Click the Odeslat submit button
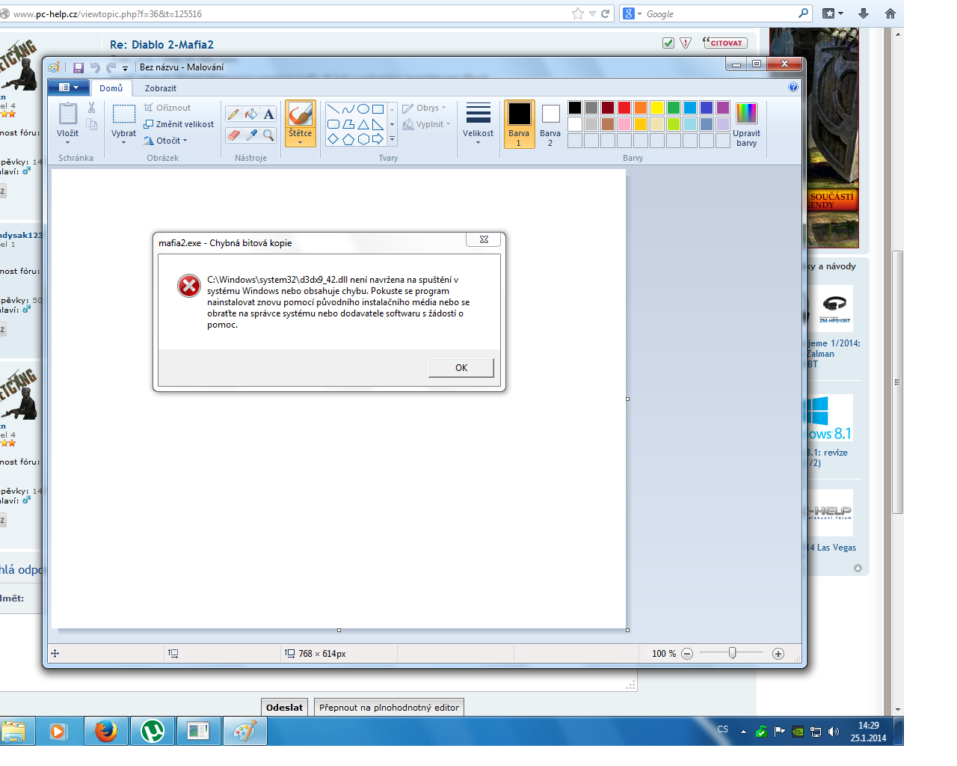The width and height of the screenshot is (957, 766). [x=284, y=708]
